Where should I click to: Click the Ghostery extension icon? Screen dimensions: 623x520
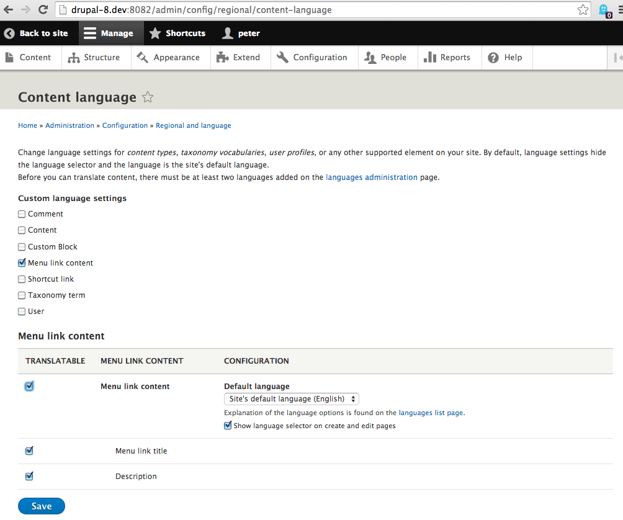pos(604,11)
